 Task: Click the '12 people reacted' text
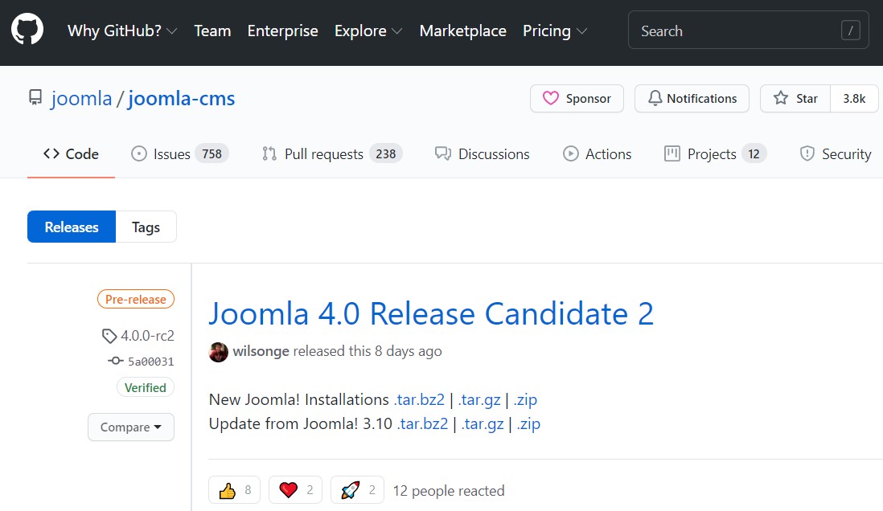click(449, 491)
